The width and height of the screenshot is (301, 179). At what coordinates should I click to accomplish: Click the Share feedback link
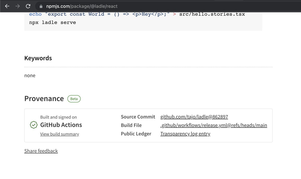coord(41,151)
